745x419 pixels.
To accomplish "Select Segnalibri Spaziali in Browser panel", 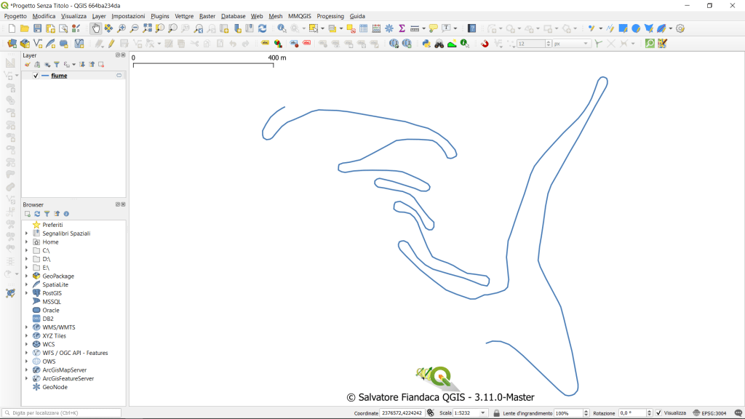I will pos(66,234).
